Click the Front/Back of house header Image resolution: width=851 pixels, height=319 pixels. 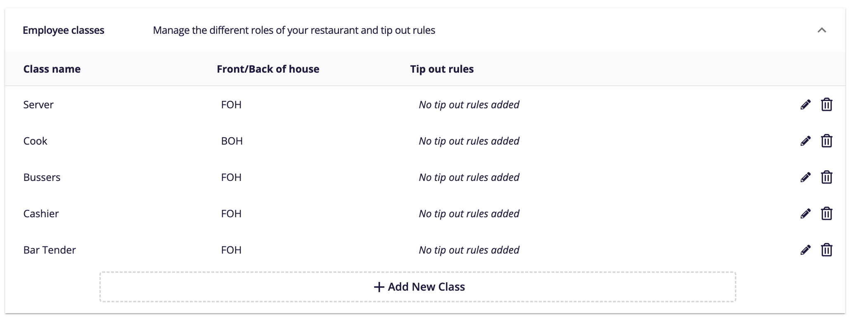(x=268, y=69)
